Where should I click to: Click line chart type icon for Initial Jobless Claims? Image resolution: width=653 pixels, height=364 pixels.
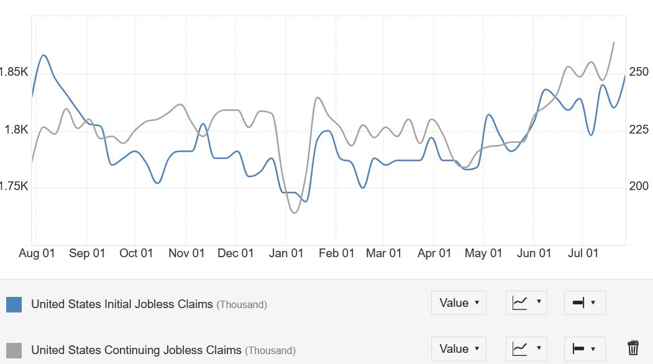(x=520, y=303)
